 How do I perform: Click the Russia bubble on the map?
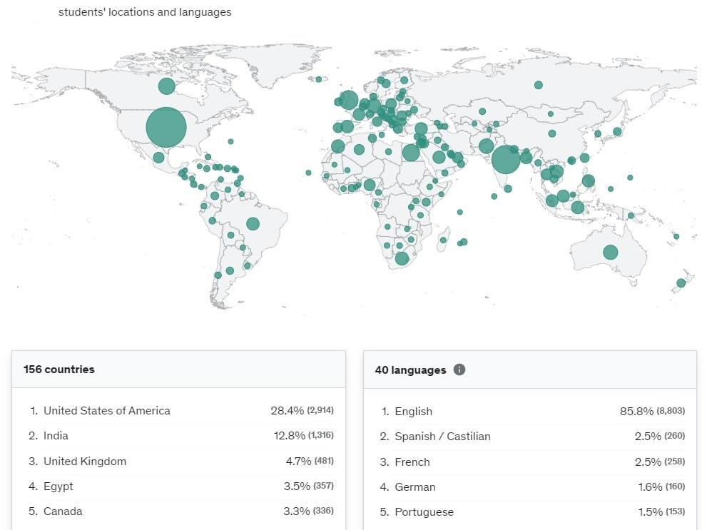[538, 85]
